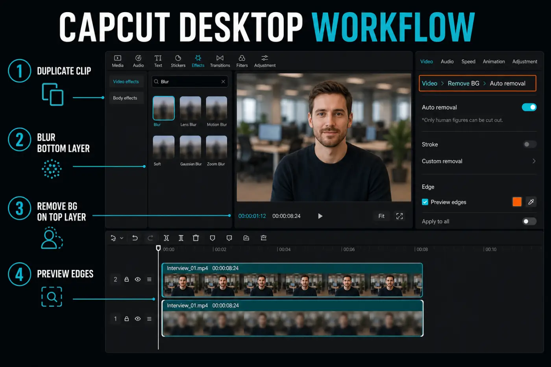
Task: Switch to the Audio tab in inspector
Action: coord(447,61)
